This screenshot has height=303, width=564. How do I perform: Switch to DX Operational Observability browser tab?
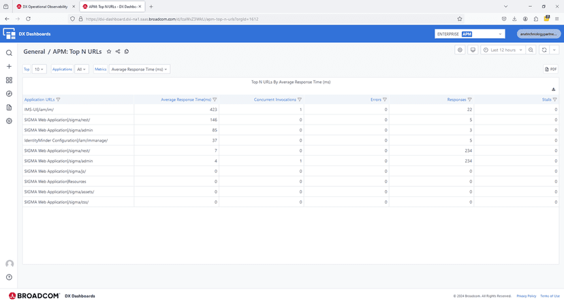[46, 6]
